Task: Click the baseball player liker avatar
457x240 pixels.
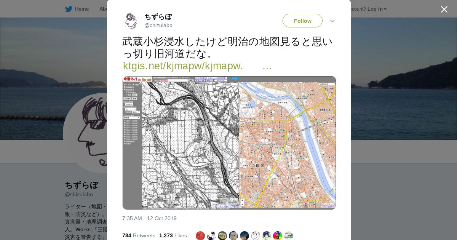Action: pos(211,236)
